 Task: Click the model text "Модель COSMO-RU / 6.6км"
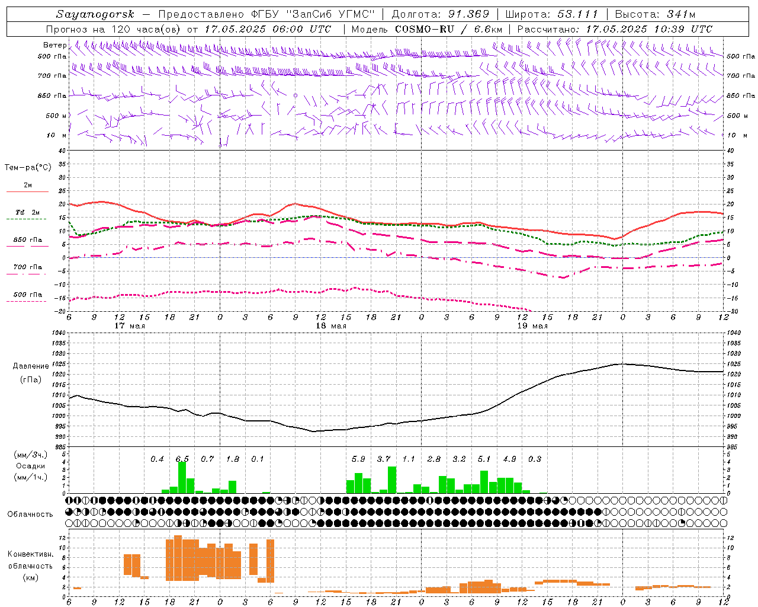pyautogui.click(x=427, y=29)
